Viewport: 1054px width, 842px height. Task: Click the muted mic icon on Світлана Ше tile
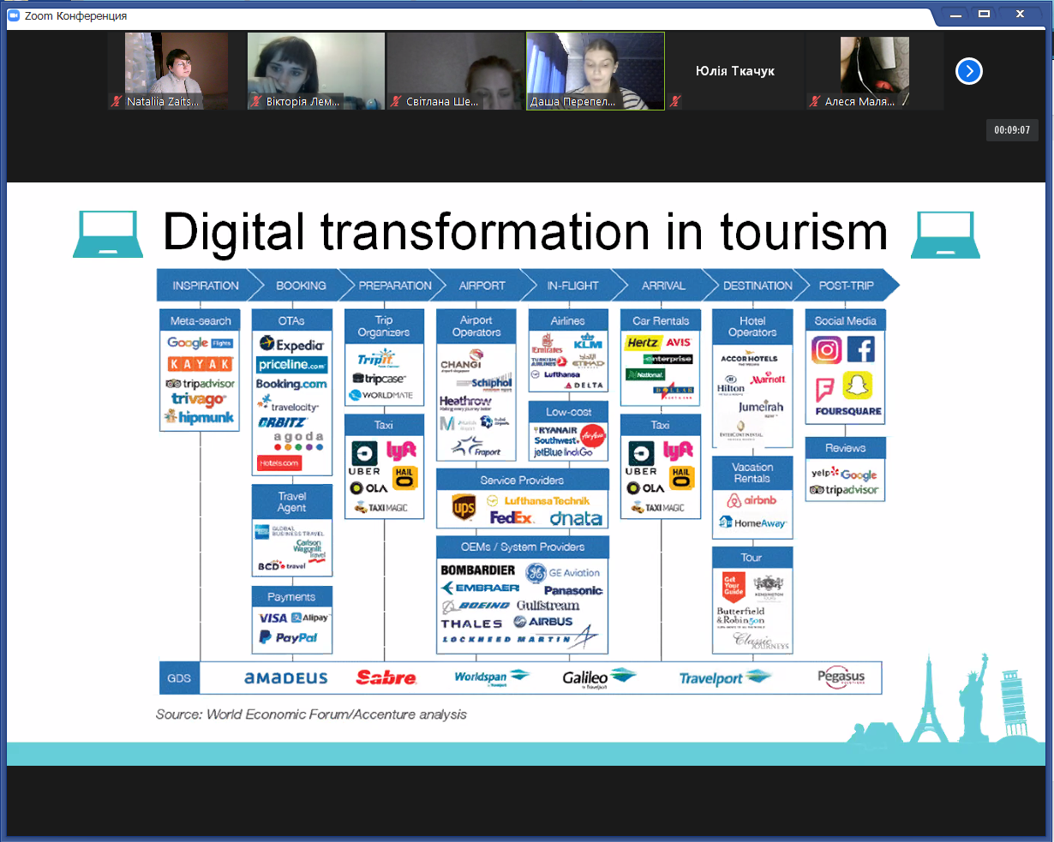pyautogui.click(x=395, y=101)
